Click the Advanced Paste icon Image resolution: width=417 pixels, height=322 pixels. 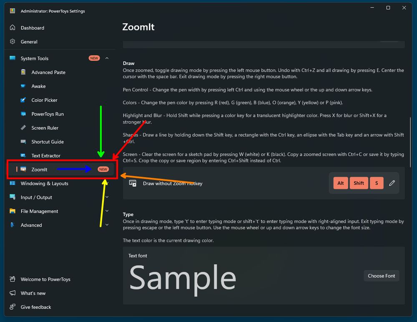coord(23,72)
